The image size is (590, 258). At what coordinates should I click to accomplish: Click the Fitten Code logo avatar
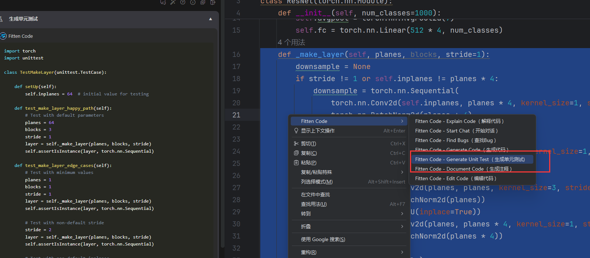pyautogui.click(x=3, y=36)
